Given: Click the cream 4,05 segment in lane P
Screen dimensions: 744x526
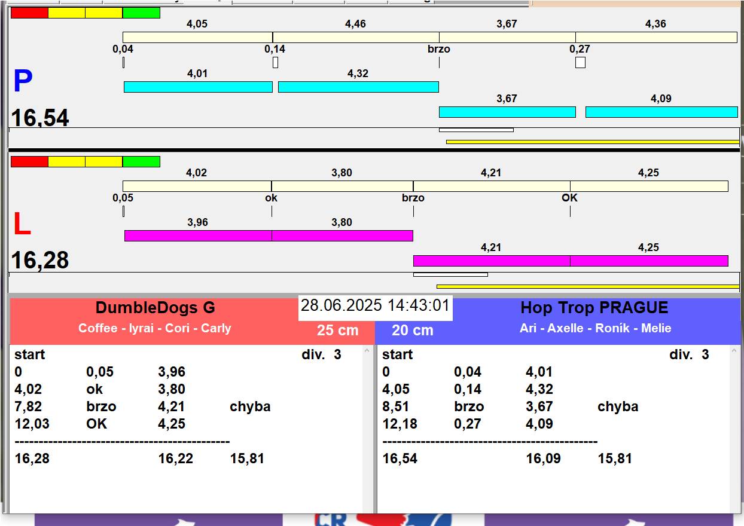Looking at the screenshot, I should click(197, 37).
